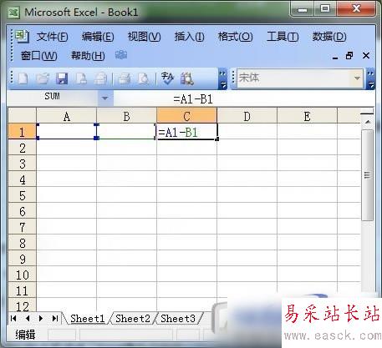Screen dimensions: 382x348
Task: Expand formatting toolbar options chevron
Action: pyautogui.click(x=370, y=79)
